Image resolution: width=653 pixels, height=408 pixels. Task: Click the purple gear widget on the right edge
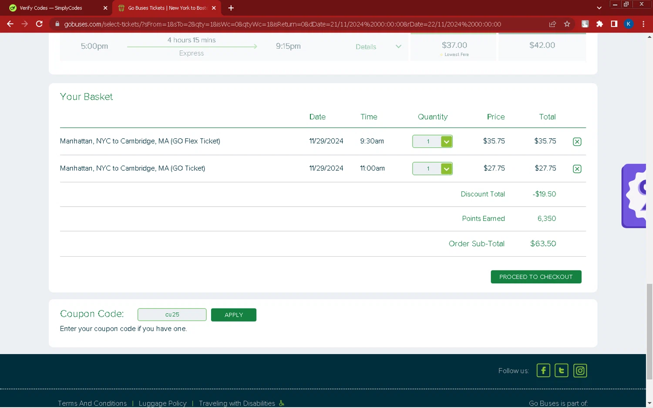coord(634,196)
